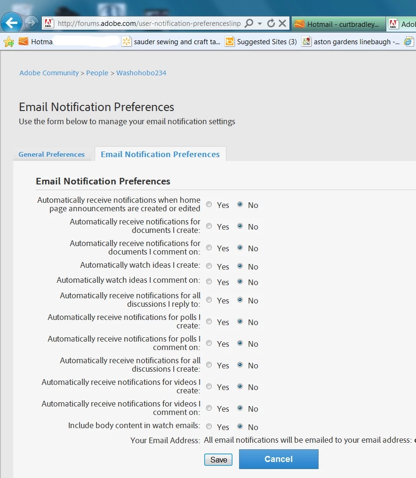Refresh the page with the reload icon
416x478 pixels.
click(271, 23)
